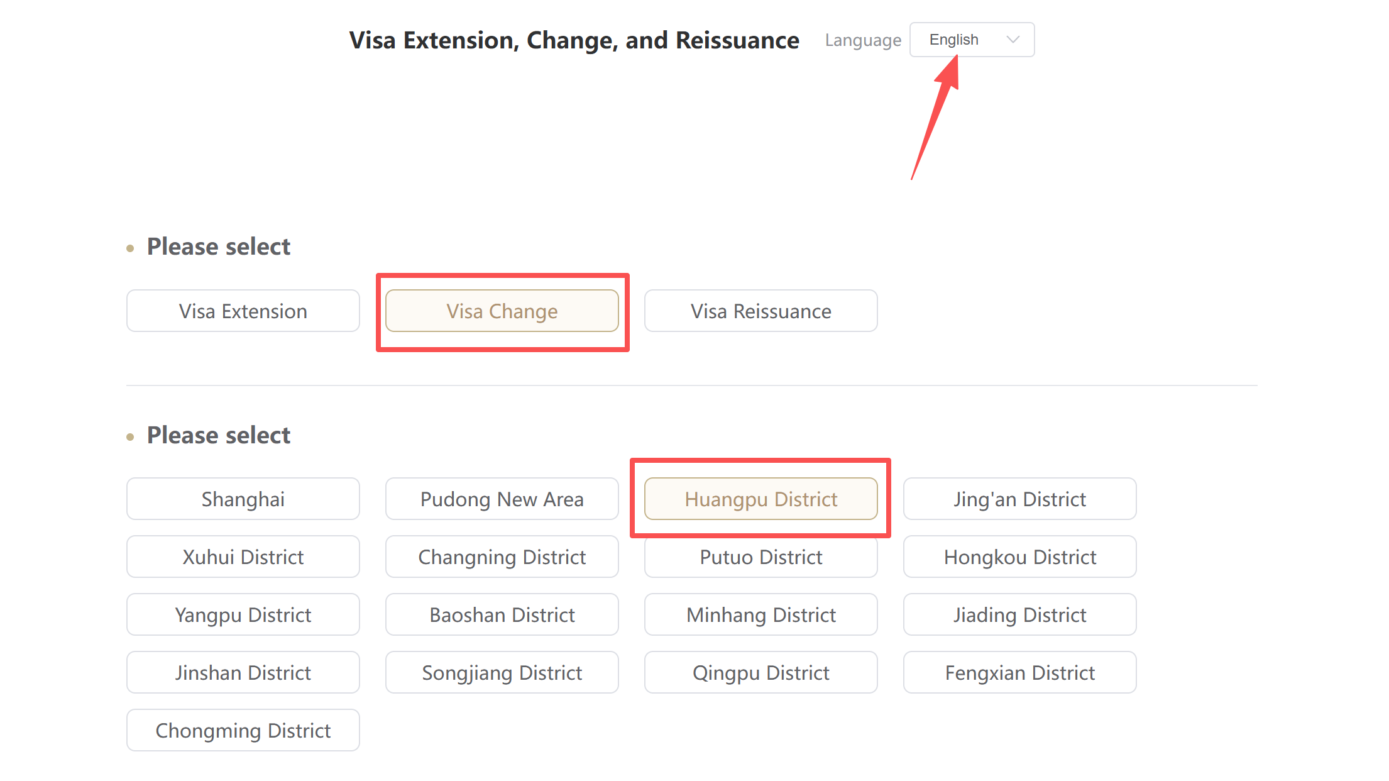Select Minhang District

pos(761,614)
